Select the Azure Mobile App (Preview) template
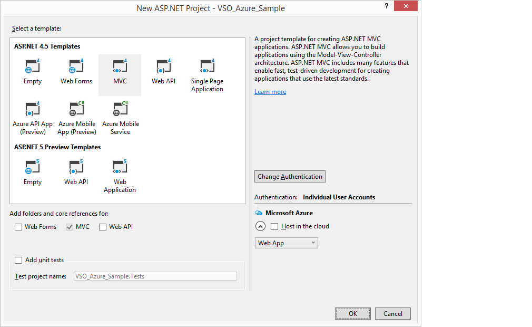Image resolution: width=532 pixels, height=327 pixels. [x=76, y=110]
